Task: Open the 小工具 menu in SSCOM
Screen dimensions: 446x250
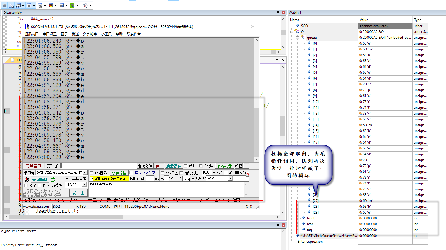Action: pyautogui.click(x=106, y=34)
